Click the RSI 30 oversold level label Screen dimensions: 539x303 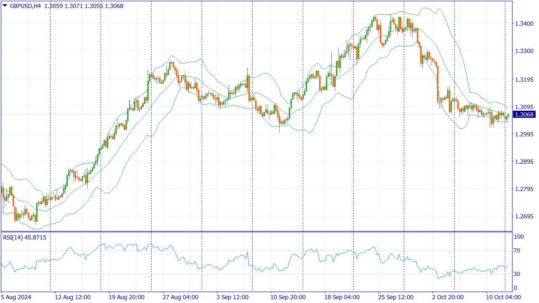click(517, 274)
